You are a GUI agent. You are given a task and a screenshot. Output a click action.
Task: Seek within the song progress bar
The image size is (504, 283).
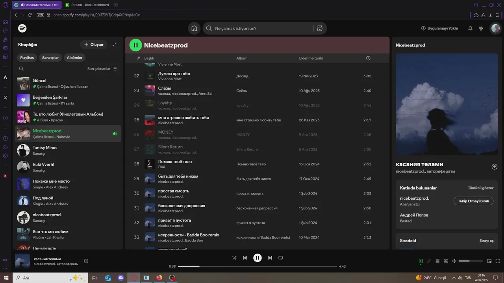[x=258, y=266]
